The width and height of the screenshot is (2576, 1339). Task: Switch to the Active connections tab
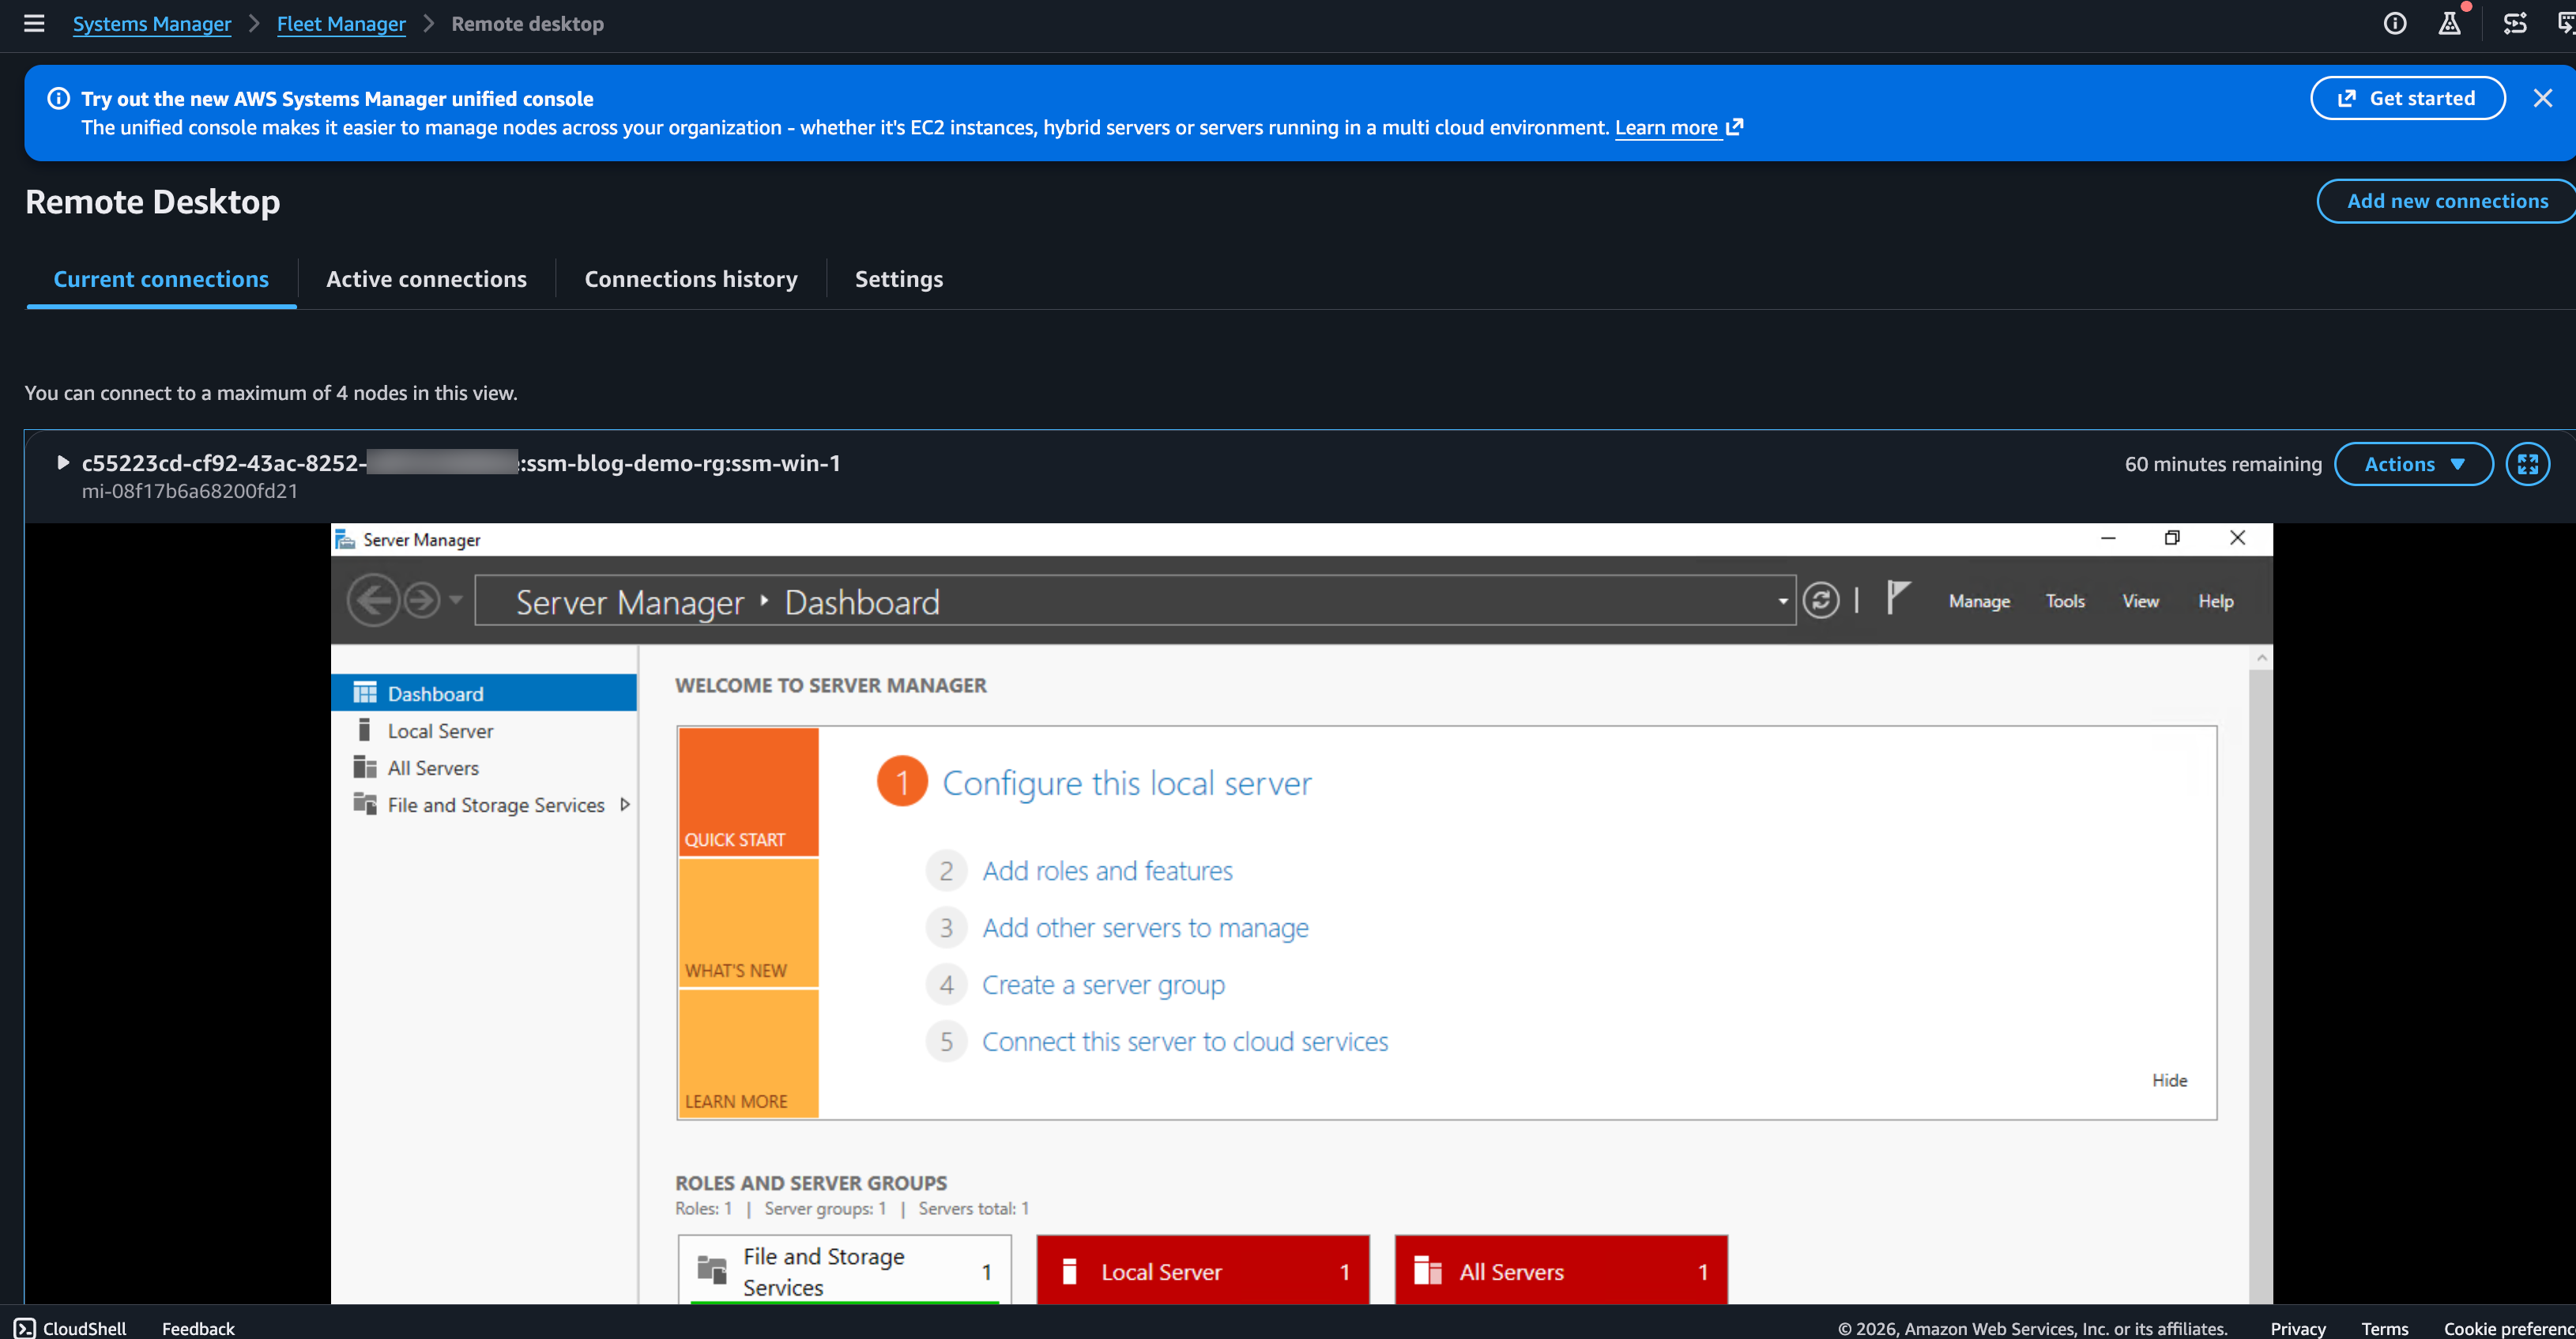pos(426,279)
